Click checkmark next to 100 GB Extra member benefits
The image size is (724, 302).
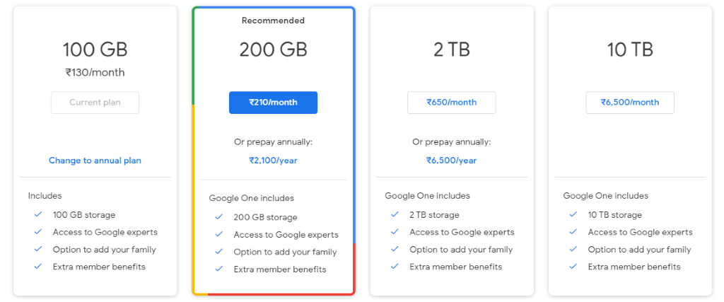38,267
